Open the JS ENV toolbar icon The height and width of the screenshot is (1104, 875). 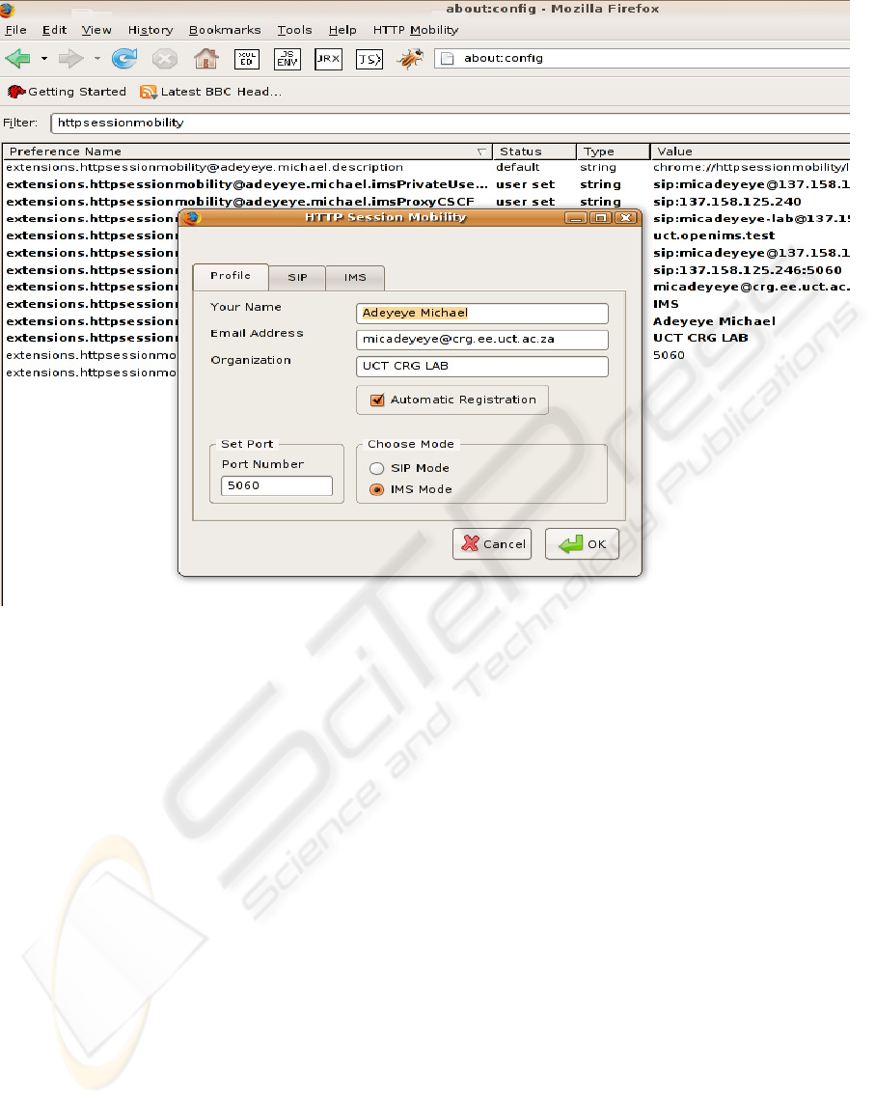(x=287, y=59)
